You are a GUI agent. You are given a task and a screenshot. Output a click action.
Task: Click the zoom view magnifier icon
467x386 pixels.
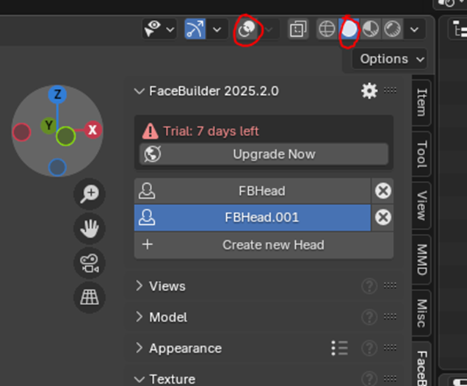[90, 193]
